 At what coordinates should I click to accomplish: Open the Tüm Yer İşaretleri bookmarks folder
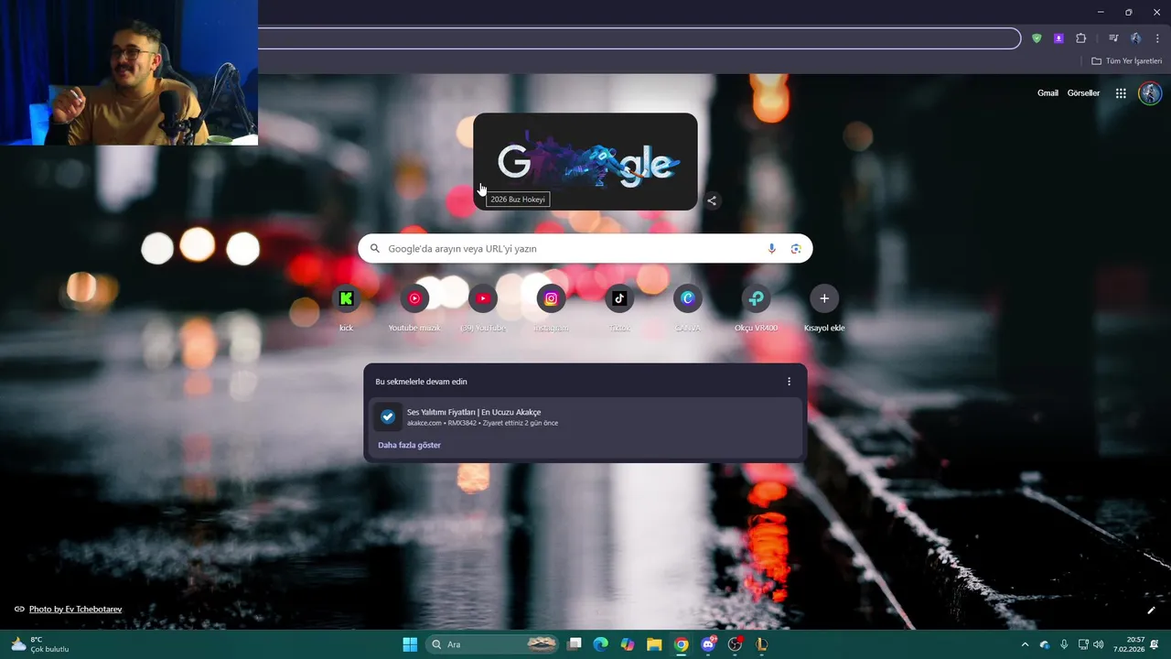[1126, 61]
